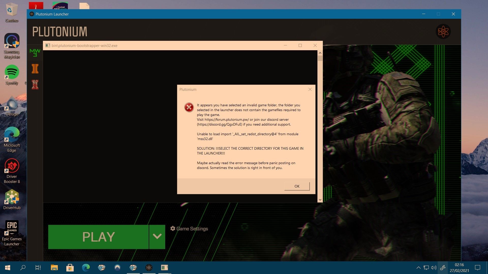The height and width of the screenshot is (274, 488).
Task: Show hidden system tray icons chevron
Action: tap(418, 267)
